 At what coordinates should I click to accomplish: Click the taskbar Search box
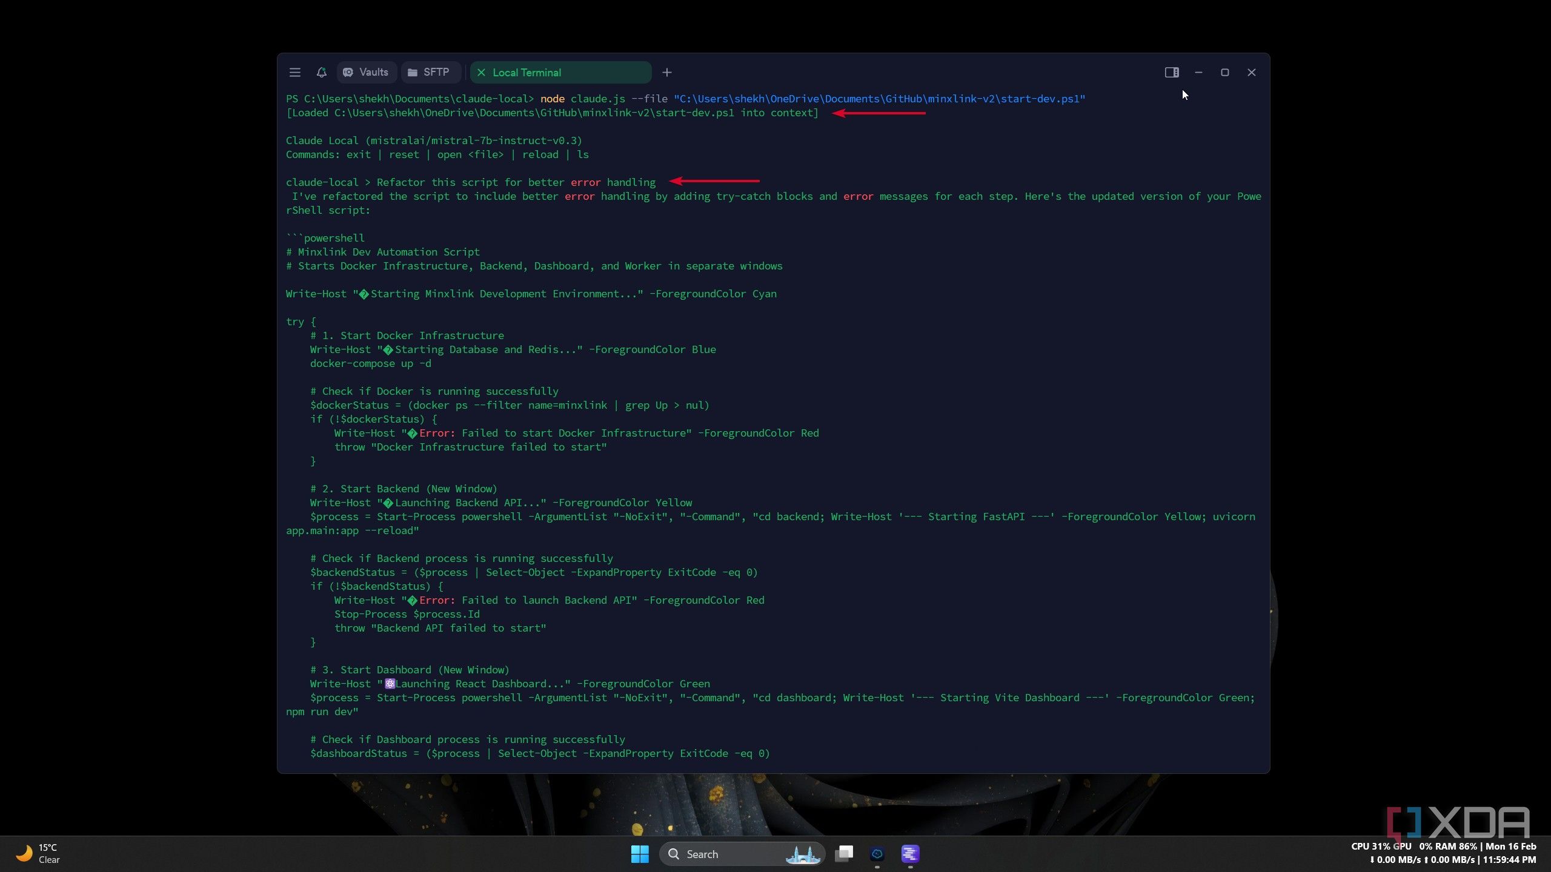[x=742, y=854]
